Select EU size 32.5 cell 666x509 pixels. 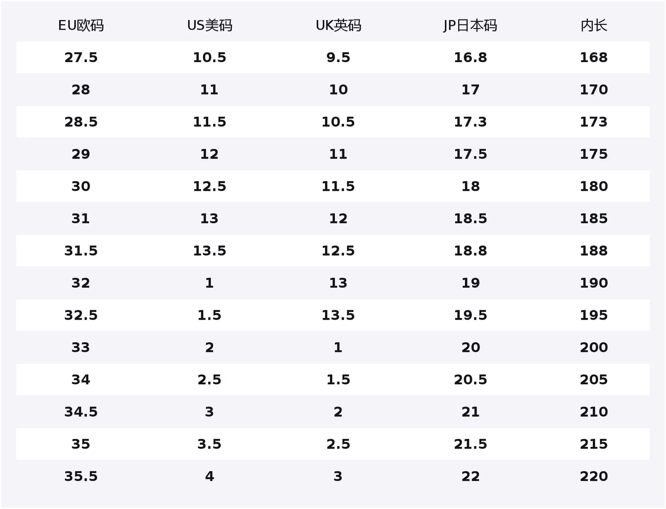click(x=81, y=315)
